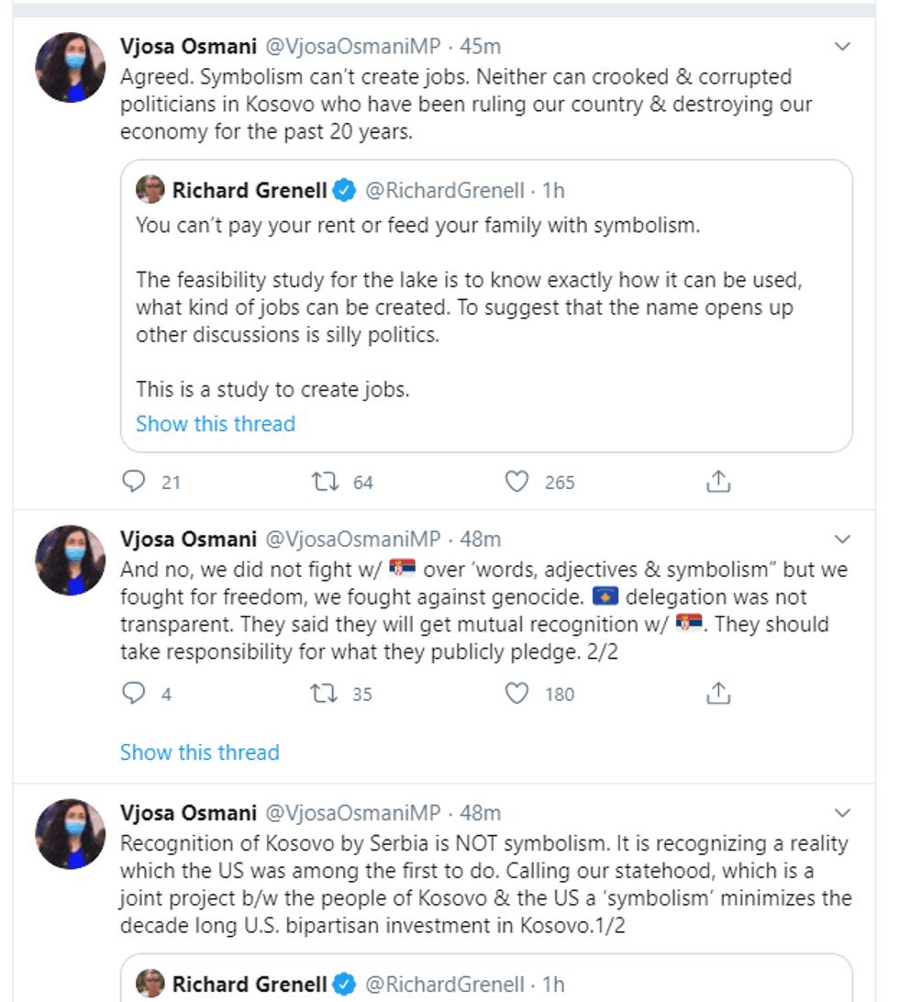The image size is (899, 1002).
Task: Open the @VjosaOsmaniMP handle on the 1/2 tweet
Action: click(x=352, y=813)
